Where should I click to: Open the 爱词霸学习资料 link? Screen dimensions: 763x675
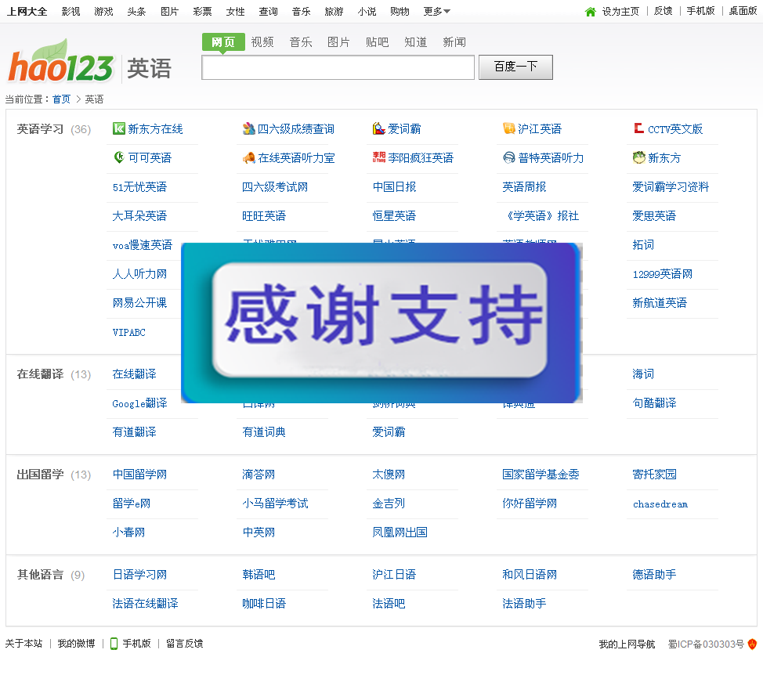[x=671, y=186]
